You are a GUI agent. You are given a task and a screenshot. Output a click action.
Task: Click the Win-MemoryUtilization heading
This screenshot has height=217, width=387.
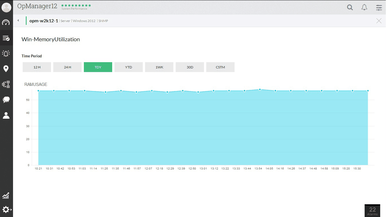pos(51,40)
